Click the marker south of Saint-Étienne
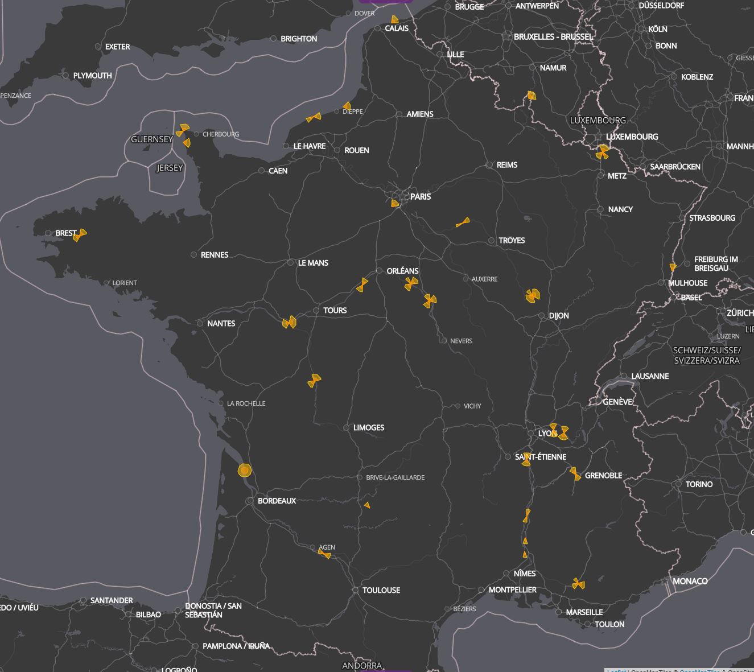The height and width of the screenshot is (672, 754). (x=525, y=461)
